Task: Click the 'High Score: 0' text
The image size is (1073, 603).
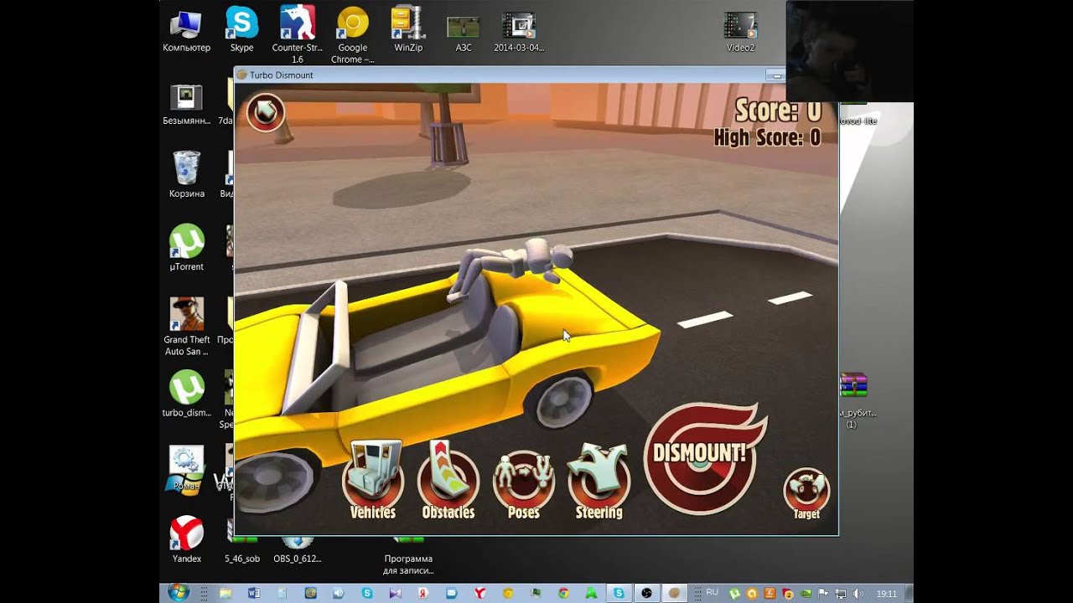Action: click(x=767, y=137)
